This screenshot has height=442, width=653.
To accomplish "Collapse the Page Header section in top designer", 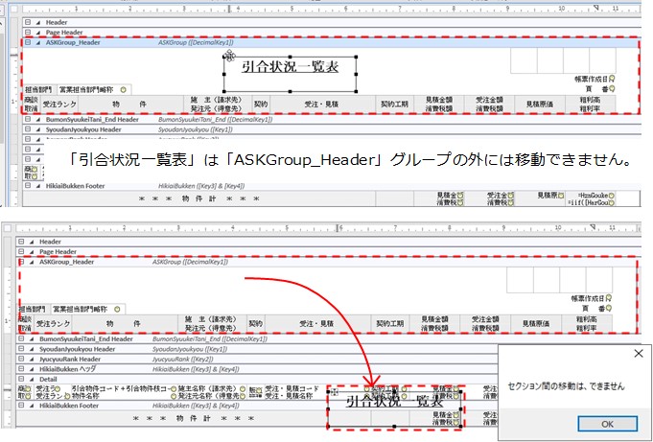I will pos(26,33).
